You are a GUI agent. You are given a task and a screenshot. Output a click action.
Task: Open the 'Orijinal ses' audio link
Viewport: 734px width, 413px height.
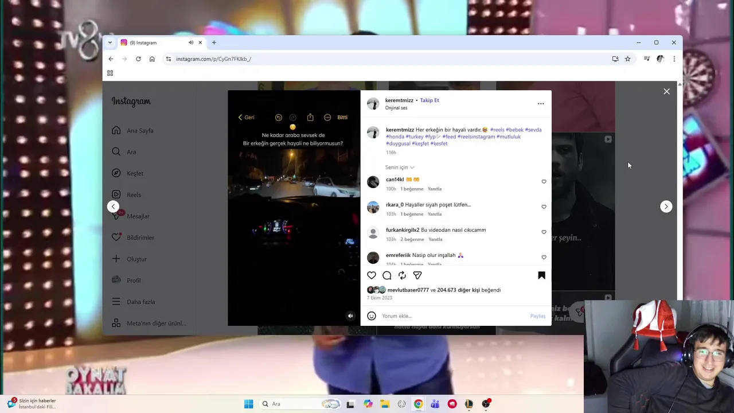click(396, 108)
